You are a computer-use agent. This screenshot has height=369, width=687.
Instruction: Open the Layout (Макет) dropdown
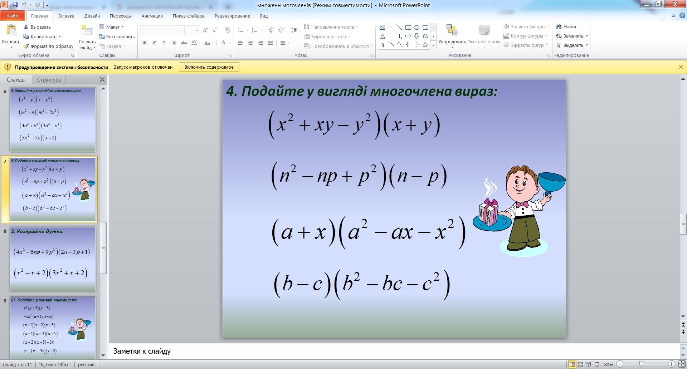click(x=111, y=27)
